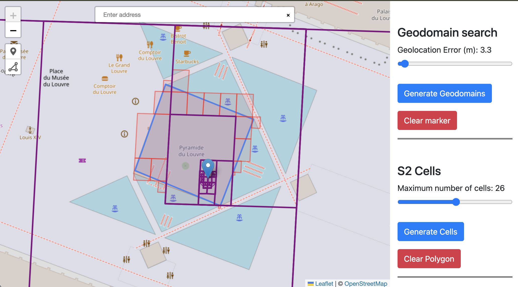Click the blue location marker pin

[x=208, y=168]
